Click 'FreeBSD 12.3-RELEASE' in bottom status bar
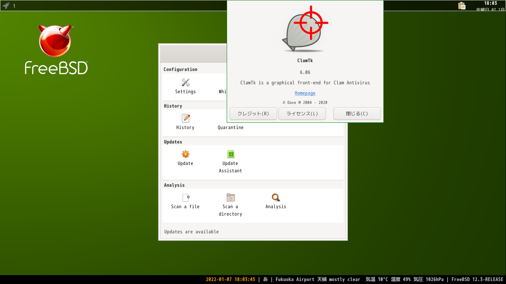Image resolution: width=506 pixels, height=284 pixels. [477, 280]
